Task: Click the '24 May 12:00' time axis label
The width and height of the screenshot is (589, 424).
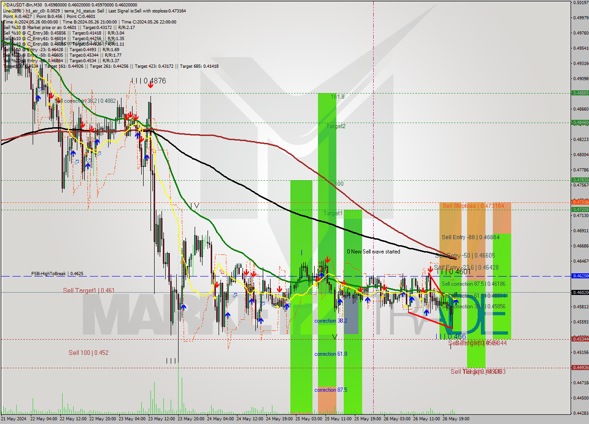Action: 249,419
